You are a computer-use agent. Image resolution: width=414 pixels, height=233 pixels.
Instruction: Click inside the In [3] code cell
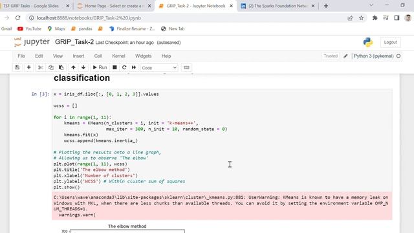[x=222, y=140]
